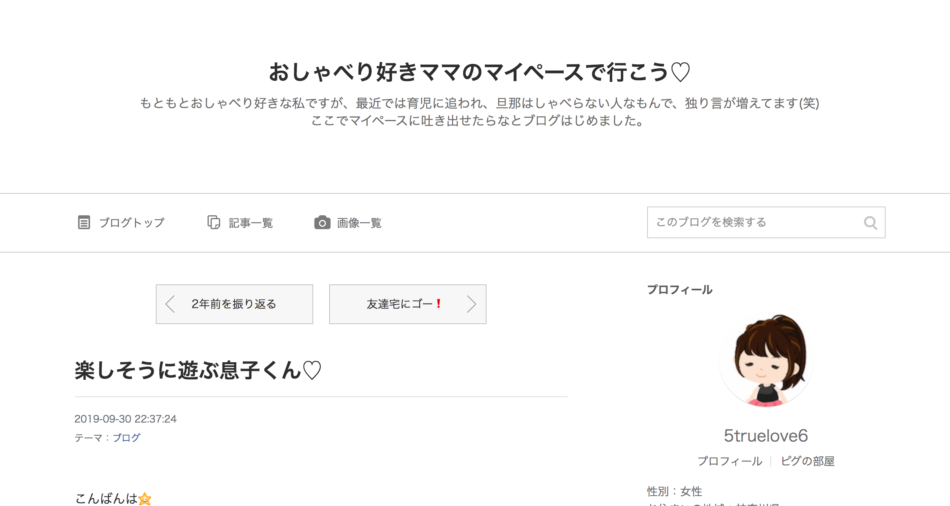Viewport: 950px width, 506px height.
Task: Click the blog top document icon
Action: click(x=84, y=222)
